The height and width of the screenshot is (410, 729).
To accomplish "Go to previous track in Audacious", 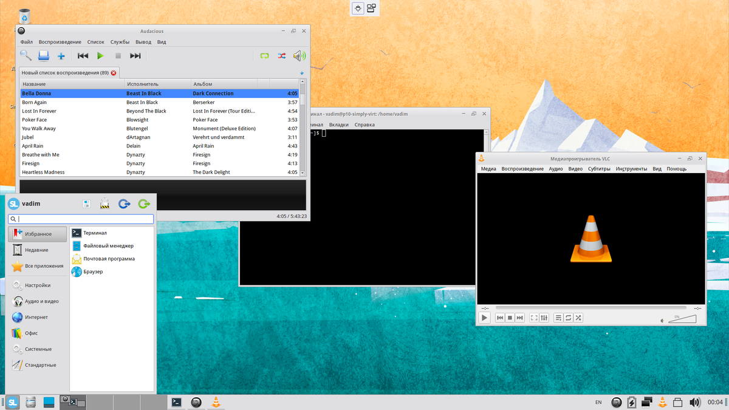I will (83, 56).
